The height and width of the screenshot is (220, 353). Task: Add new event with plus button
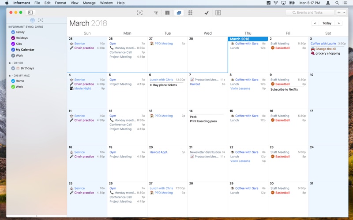pos(339,13)
